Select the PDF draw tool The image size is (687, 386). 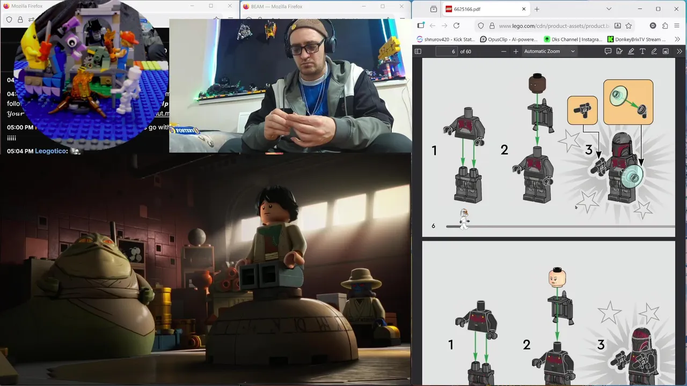654,51
